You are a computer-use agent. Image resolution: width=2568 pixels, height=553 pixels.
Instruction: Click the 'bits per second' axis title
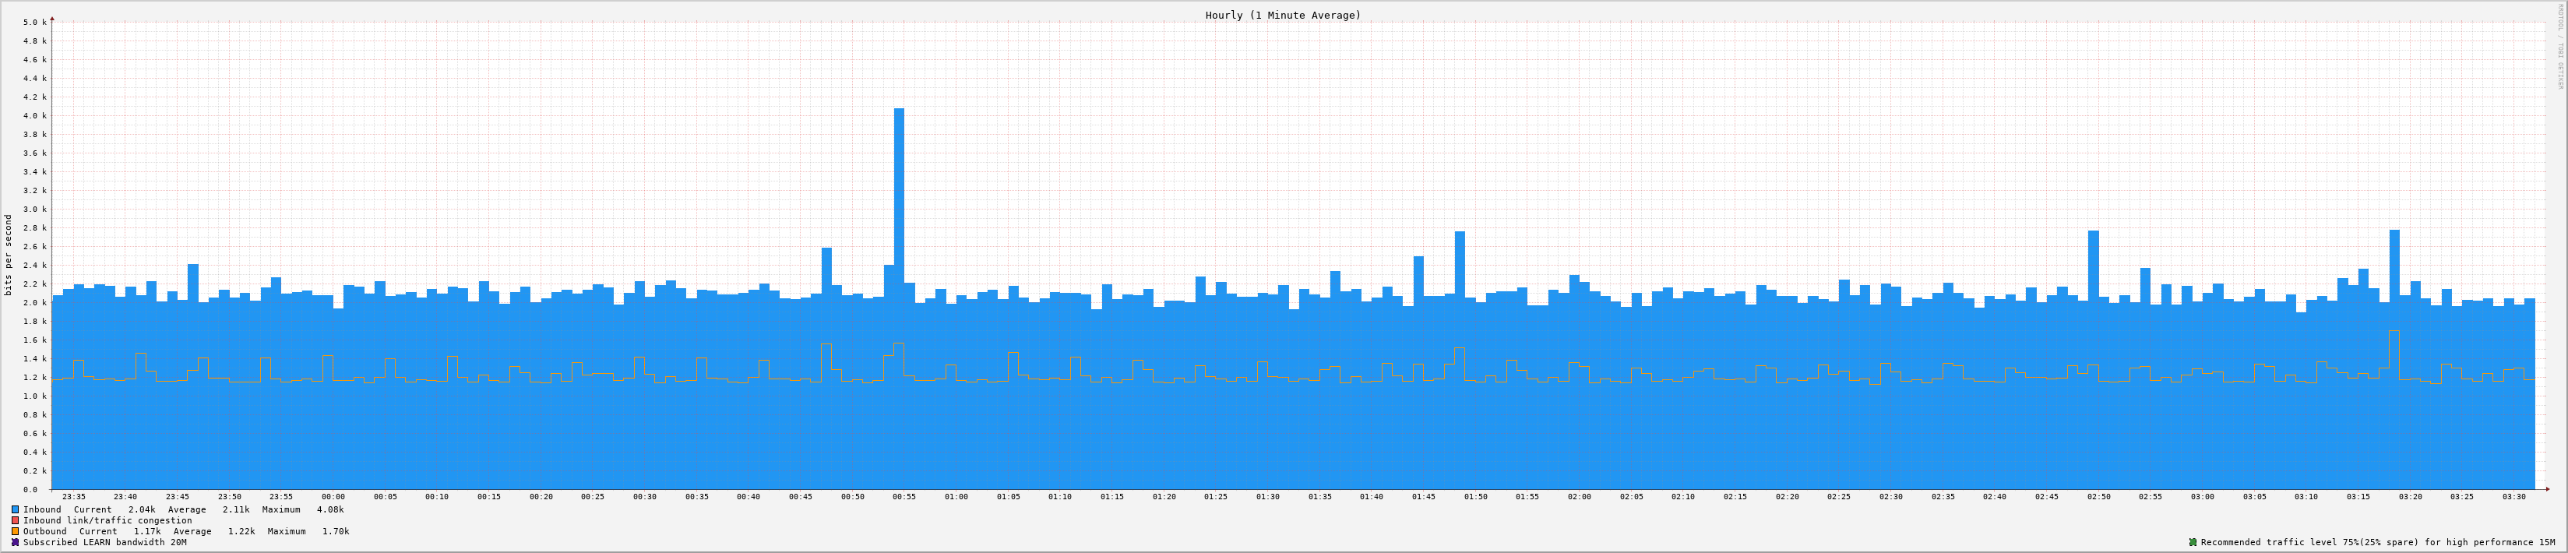pos(9,255)
